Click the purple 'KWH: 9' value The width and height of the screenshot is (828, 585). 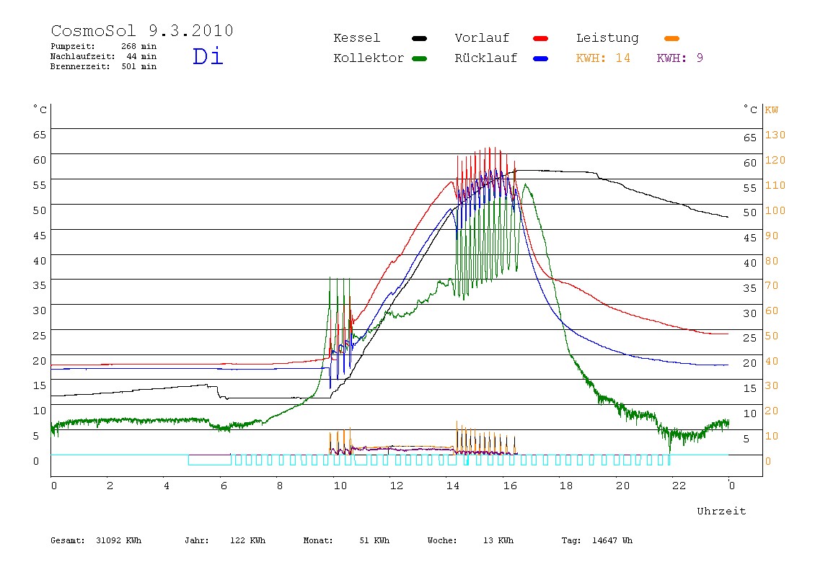pos(679,58)
